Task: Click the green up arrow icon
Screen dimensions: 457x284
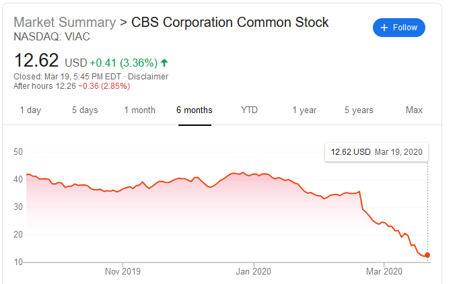Action: click(164, 63)
